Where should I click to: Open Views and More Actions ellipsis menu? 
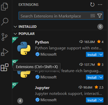click(100, 5)
